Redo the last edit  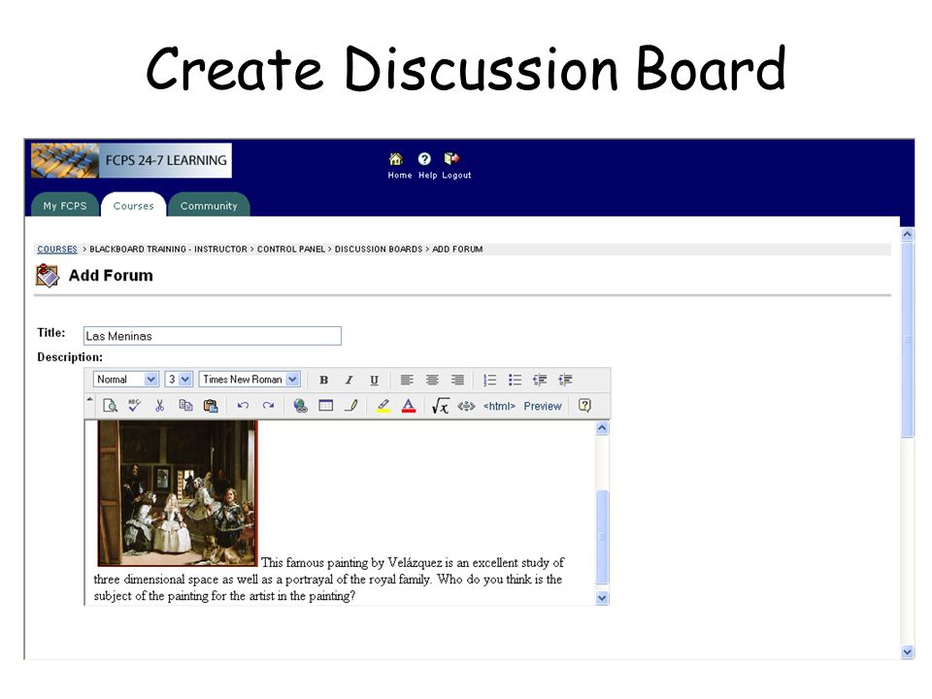(268, 406)
